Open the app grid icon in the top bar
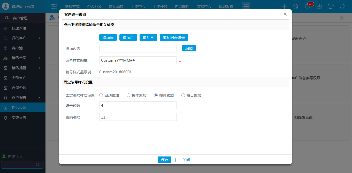352x173 pixels. 319,6
